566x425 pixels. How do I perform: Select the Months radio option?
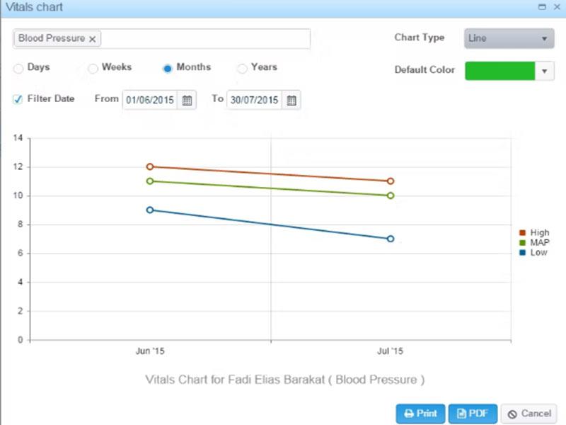[168, 68]
